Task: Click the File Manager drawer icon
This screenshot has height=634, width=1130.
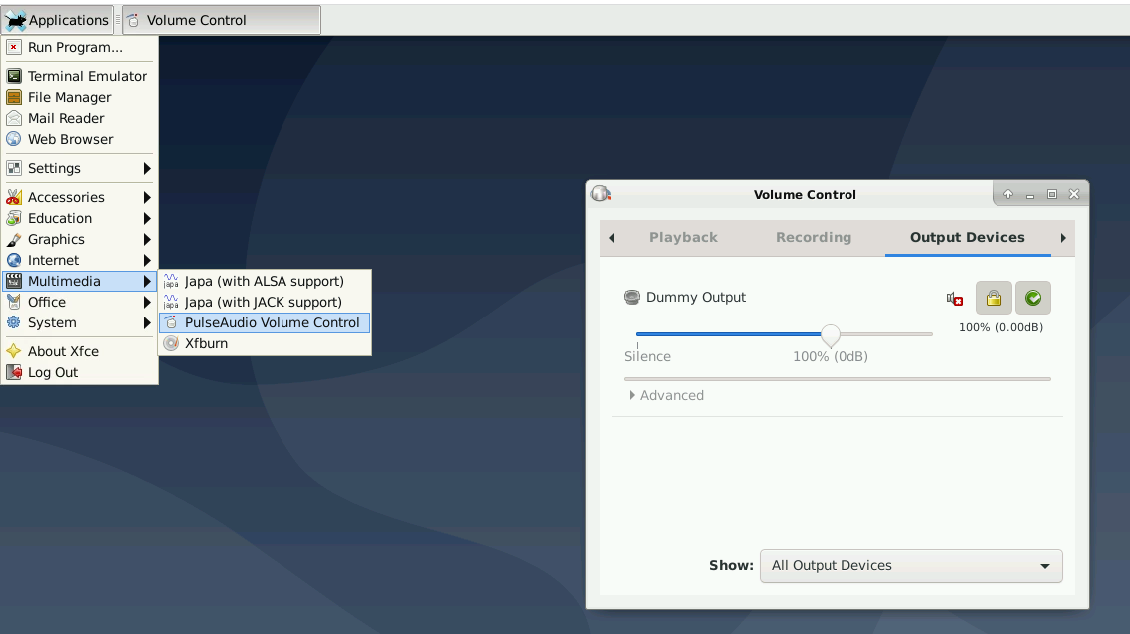Action: coord(14,97)
